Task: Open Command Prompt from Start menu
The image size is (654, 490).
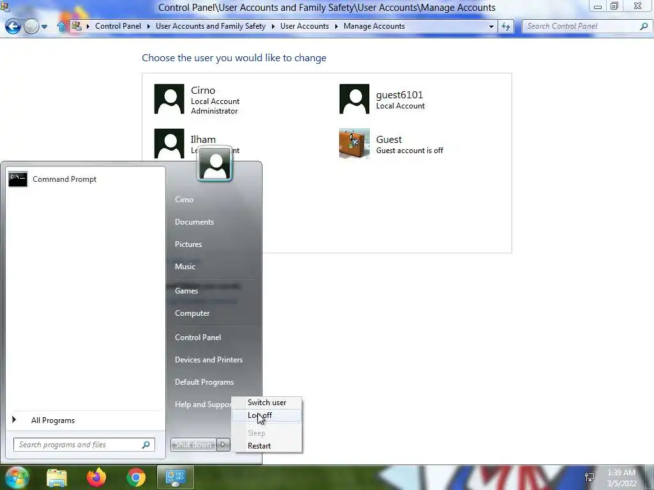Action: (86, 179)
